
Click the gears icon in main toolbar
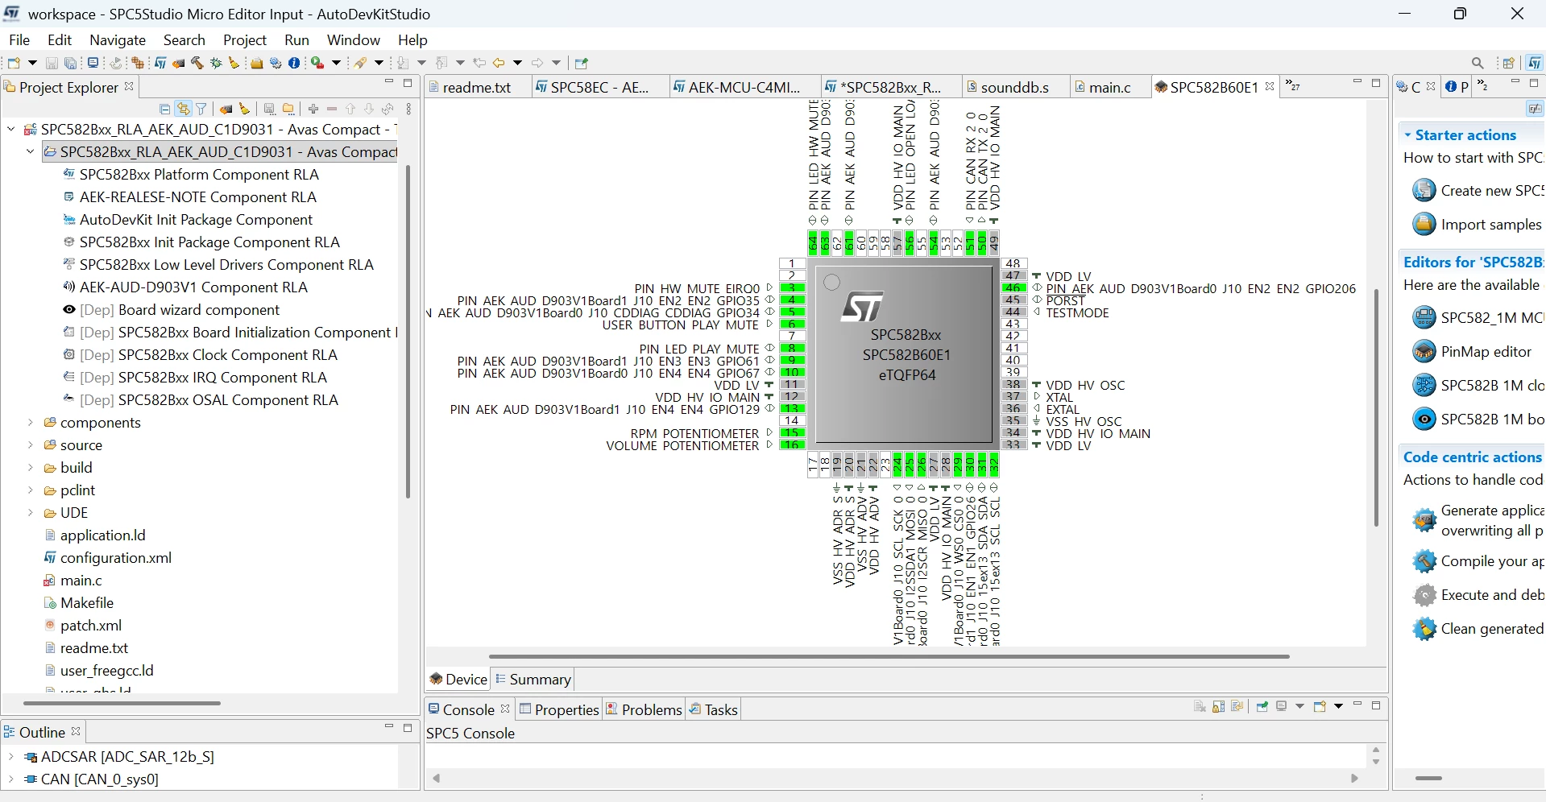[x=276, y=63]
